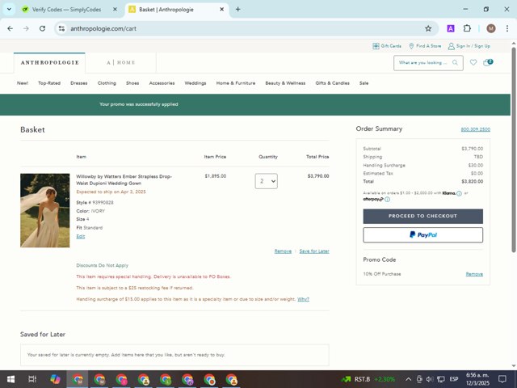The width and height of the screenshot is (517, 388).
Task: Open Afterpay info icon
Action: 387,200
